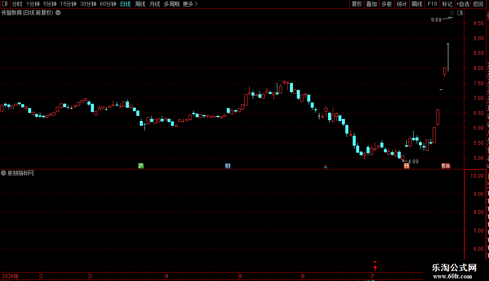Switch to 月线 monthly chart
This screenshot has width=489, height=281.
tap(154, 4)
